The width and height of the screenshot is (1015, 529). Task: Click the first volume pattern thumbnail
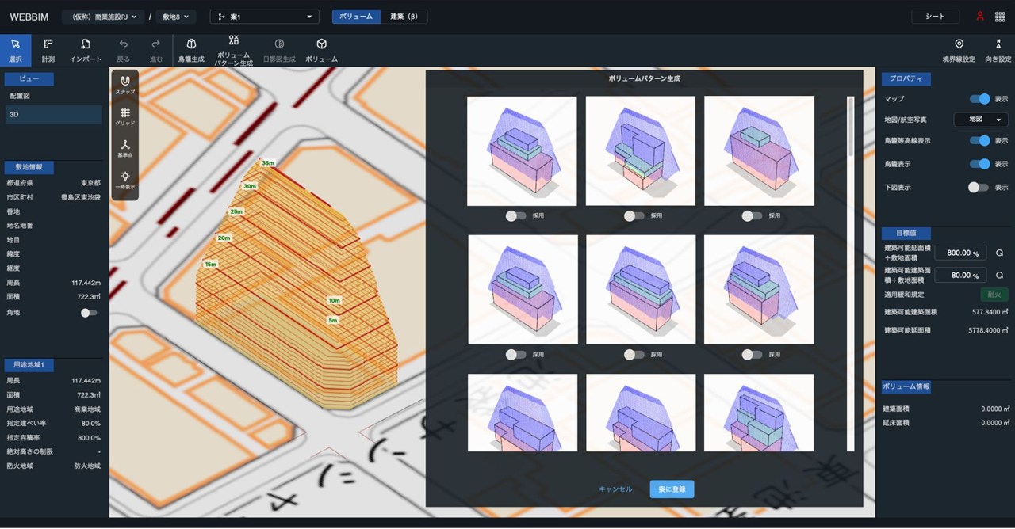click(x=522, y=150)
